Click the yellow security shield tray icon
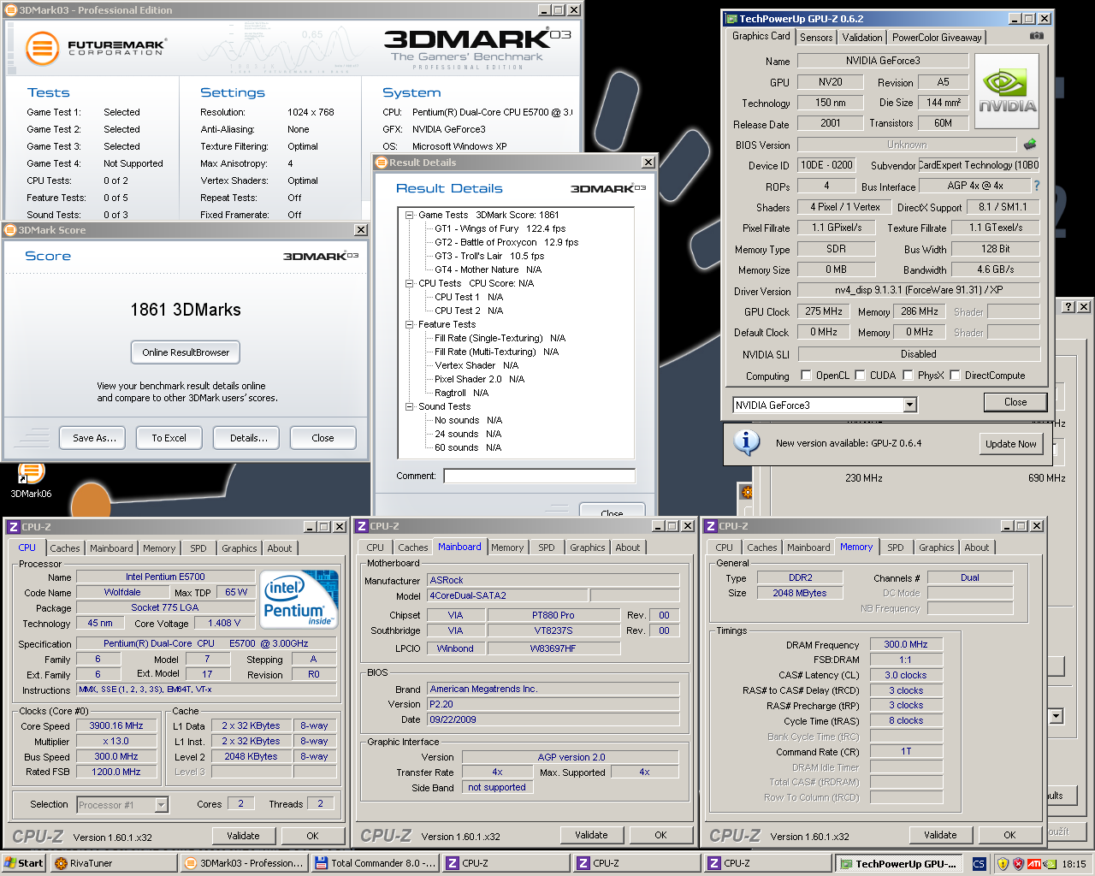 [x=1003, y=864]
